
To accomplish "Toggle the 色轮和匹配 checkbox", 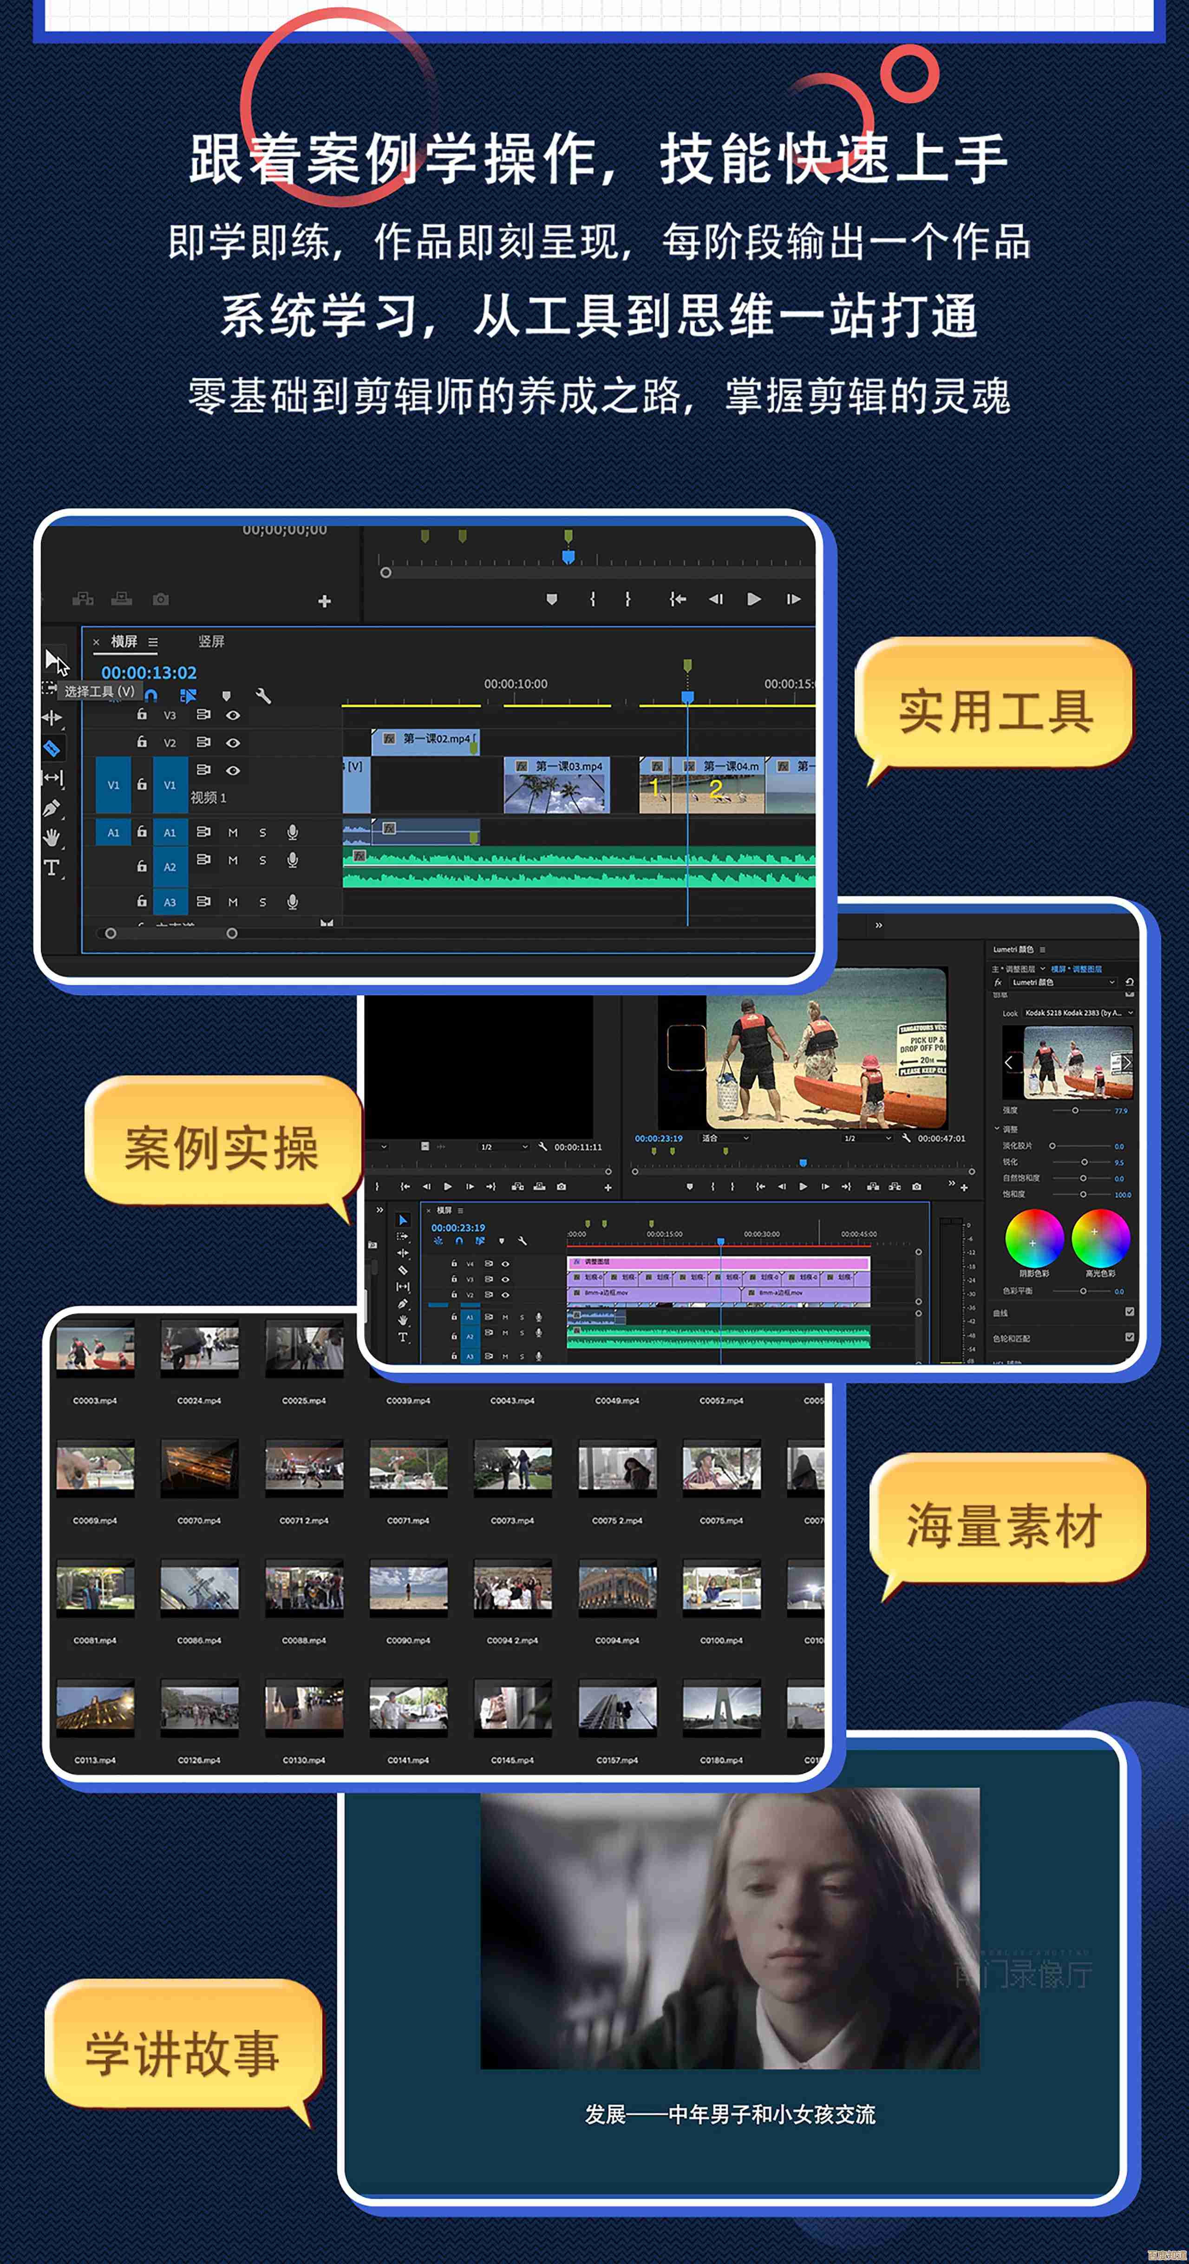I will pyautogui.click(x=1129, y=1337).
